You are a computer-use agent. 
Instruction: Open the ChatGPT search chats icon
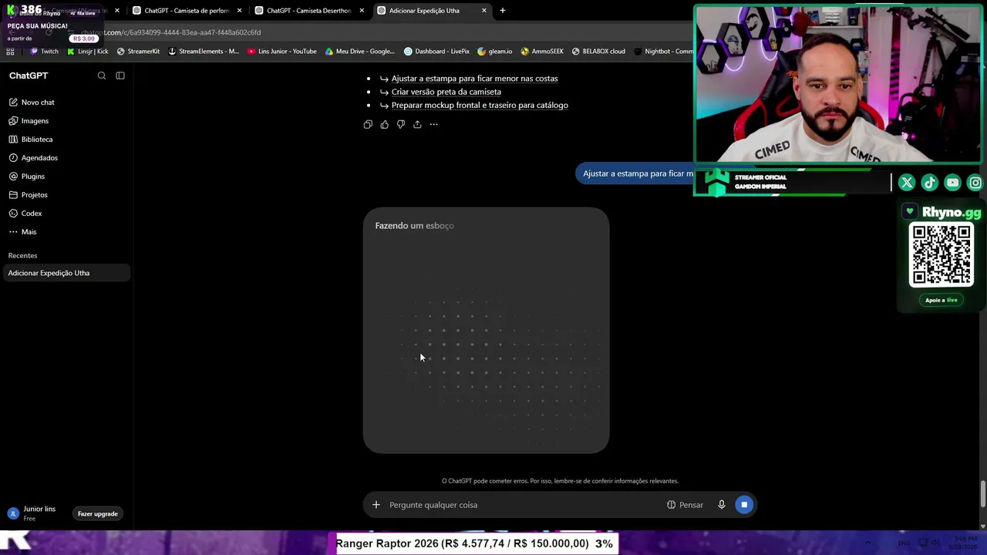point(102,76)
